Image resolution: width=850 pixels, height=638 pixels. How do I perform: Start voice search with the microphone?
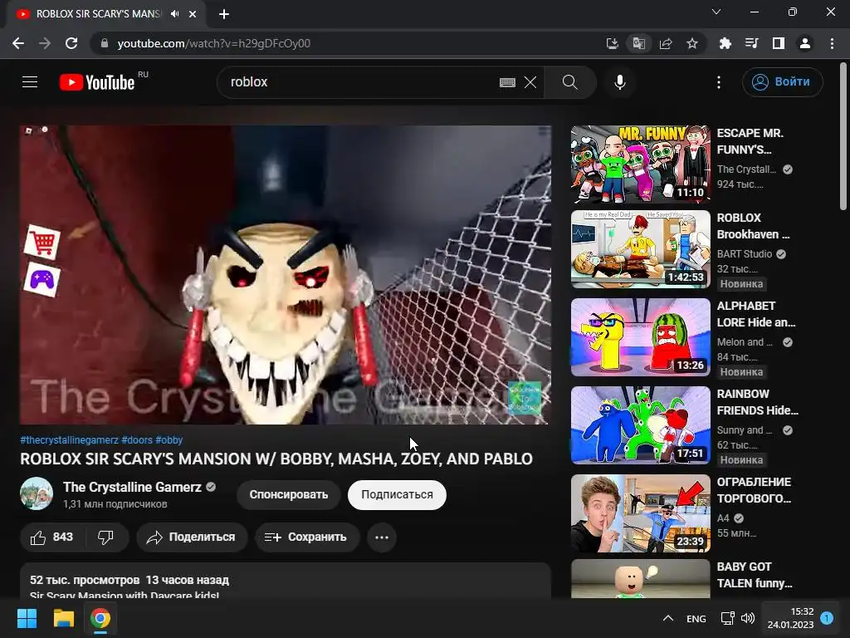(x=619, y=82)
